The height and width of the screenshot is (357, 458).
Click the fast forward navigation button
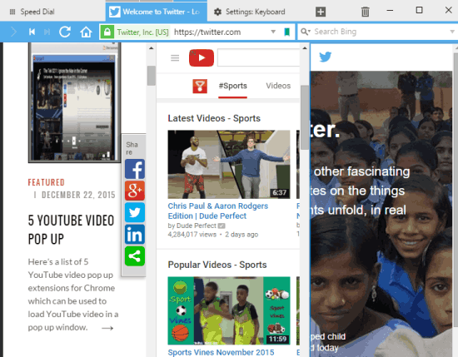point(47,32)
